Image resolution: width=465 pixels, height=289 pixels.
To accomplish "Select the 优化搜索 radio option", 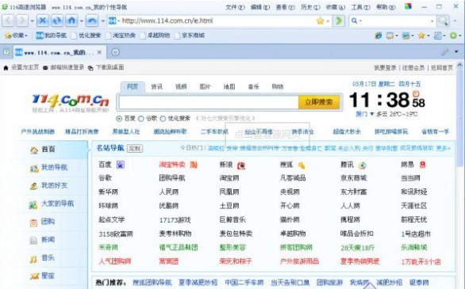I will [x=163, y=119].
